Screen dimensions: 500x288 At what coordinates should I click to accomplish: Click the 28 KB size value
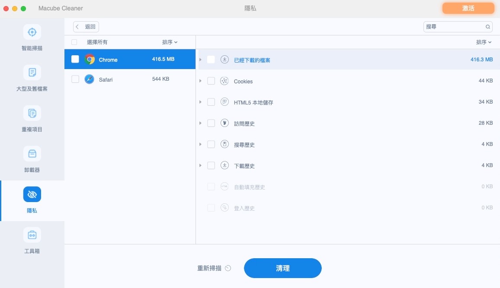486,123
